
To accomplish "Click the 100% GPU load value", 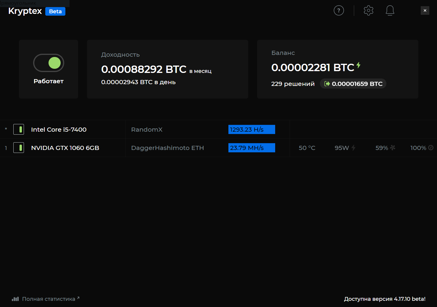I will tap(418, 148).
